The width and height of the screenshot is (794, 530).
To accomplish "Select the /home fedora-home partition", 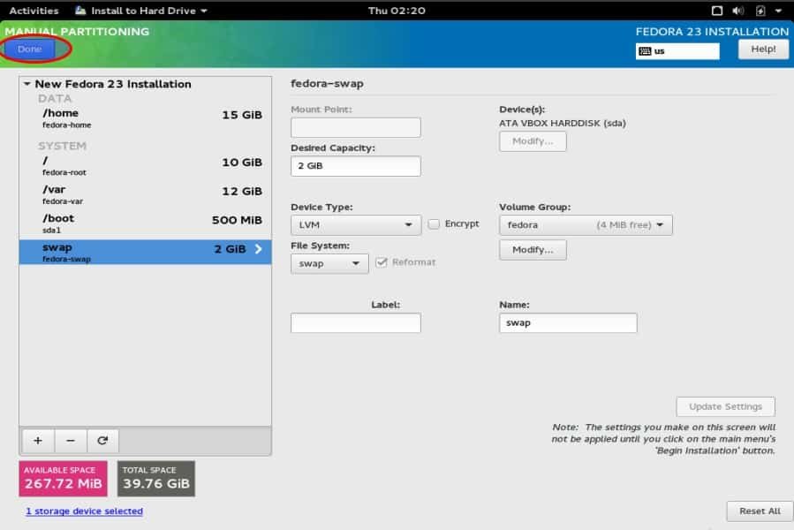I will (146, 118).
